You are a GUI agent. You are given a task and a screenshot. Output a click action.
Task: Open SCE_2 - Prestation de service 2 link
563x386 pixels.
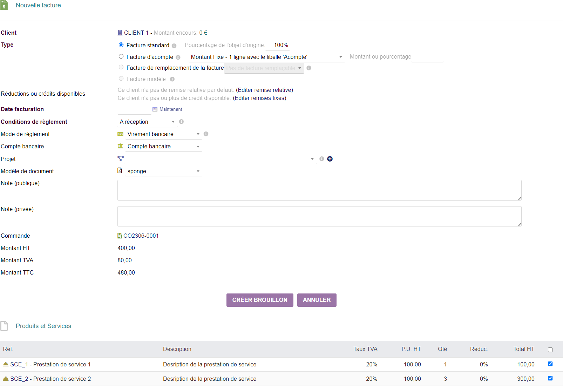point(50,379)
